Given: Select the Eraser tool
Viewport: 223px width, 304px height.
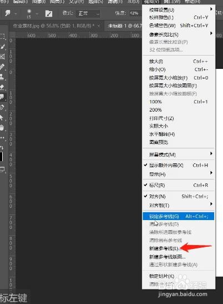Looking at the screenshot, I should point(2,87).
